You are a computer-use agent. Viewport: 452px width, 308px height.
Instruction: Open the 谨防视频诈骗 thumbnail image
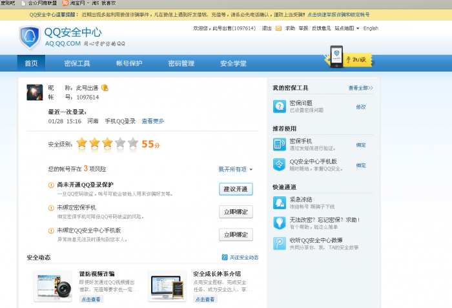pos(53,286)
